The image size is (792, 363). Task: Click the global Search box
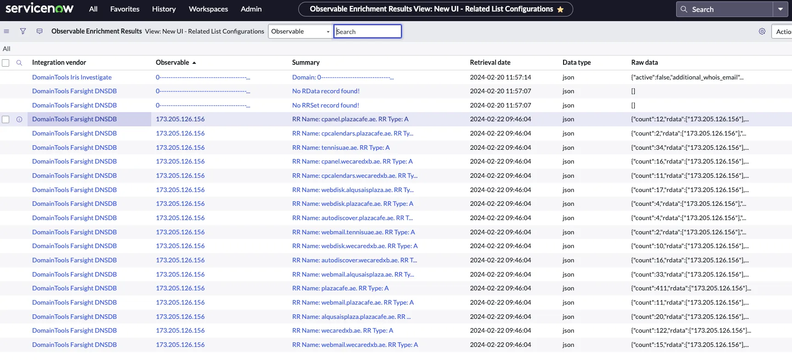(x=724, y=9)
